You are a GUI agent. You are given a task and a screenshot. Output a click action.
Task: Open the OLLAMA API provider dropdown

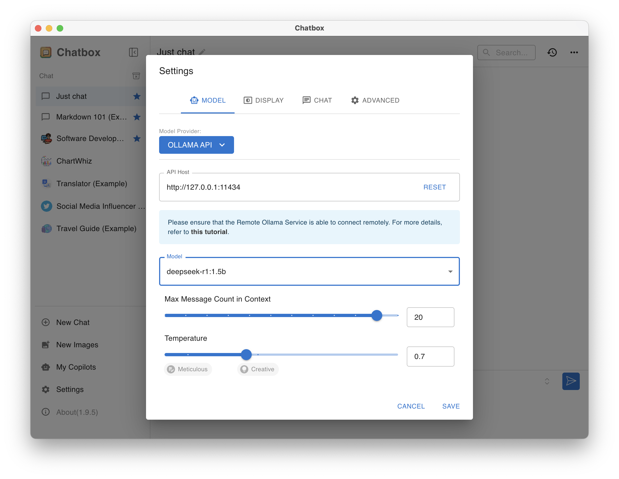tap(196, 145)
